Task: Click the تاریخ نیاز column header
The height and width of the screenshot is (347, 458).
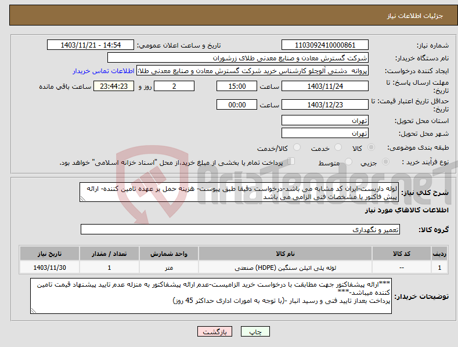Action: click(x=49, y=254)
